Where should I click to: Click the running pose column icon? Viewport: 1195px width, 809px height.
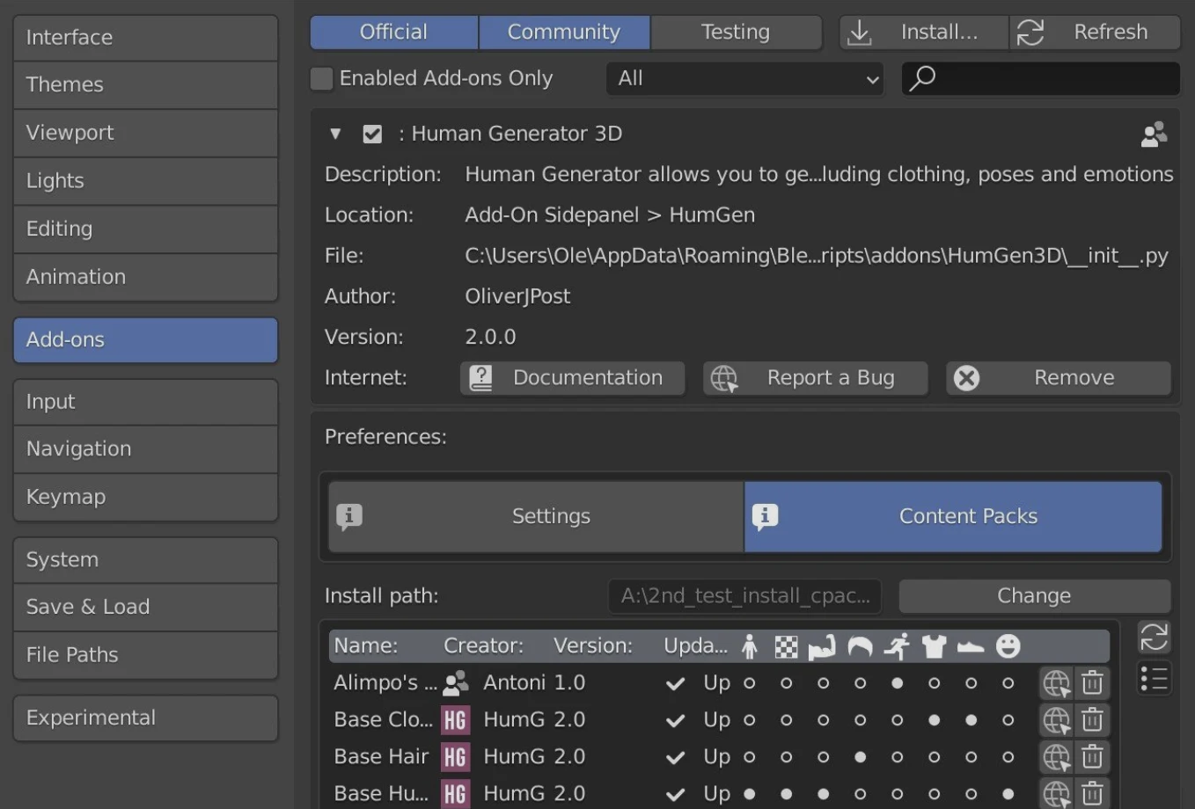coord(897,647)
